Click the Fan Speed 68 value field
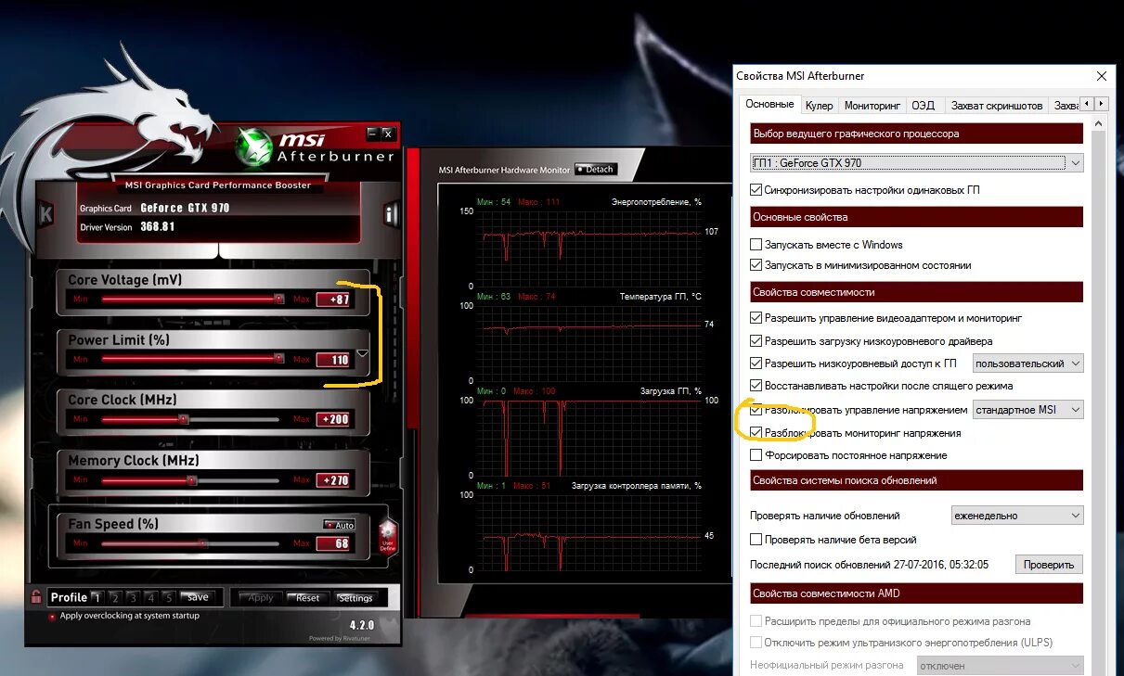The width and height of the screenshot is (1124, 676). coord(334,543)
